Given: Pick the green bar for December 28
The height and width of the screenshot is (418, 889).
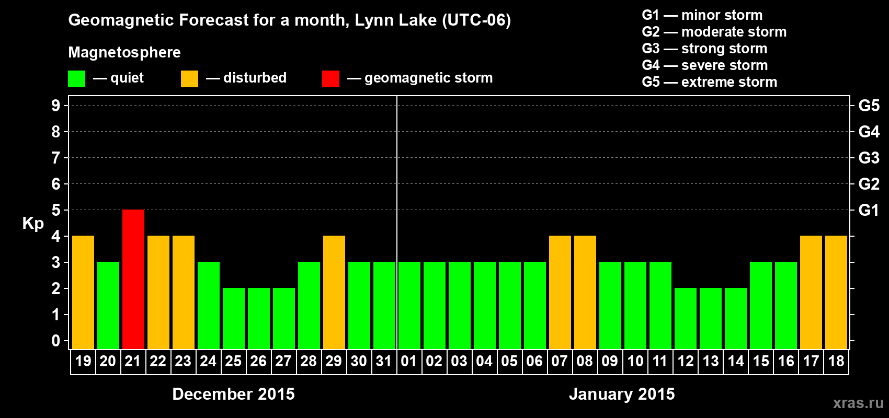Looking at the screenshot, I should pos(309,305).
